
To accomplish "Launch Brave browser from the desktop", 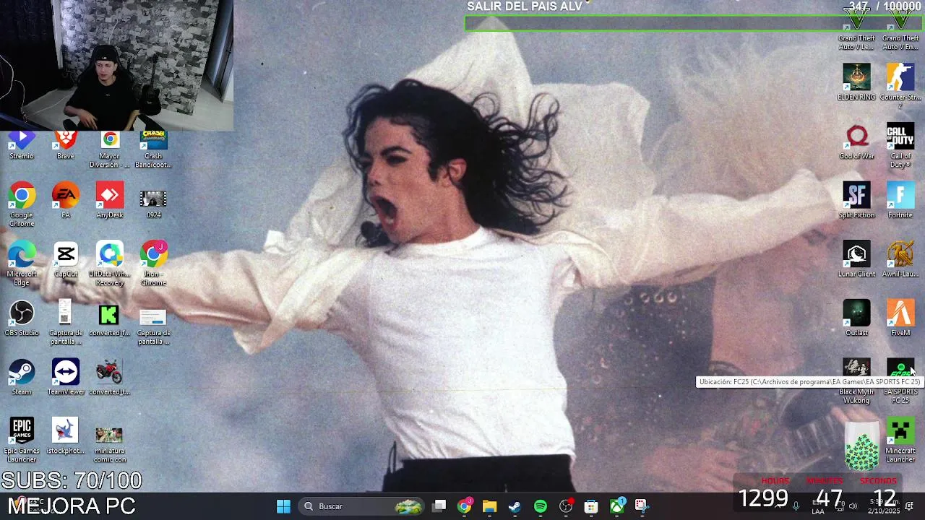I will pos(66,145).
